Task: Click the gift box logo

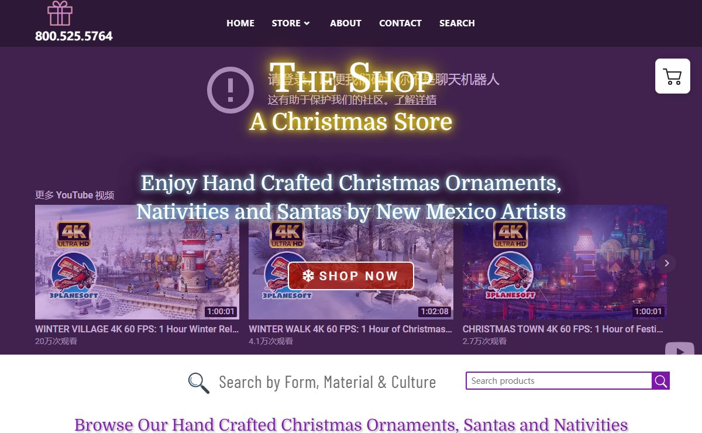Action: pos(60,13)
